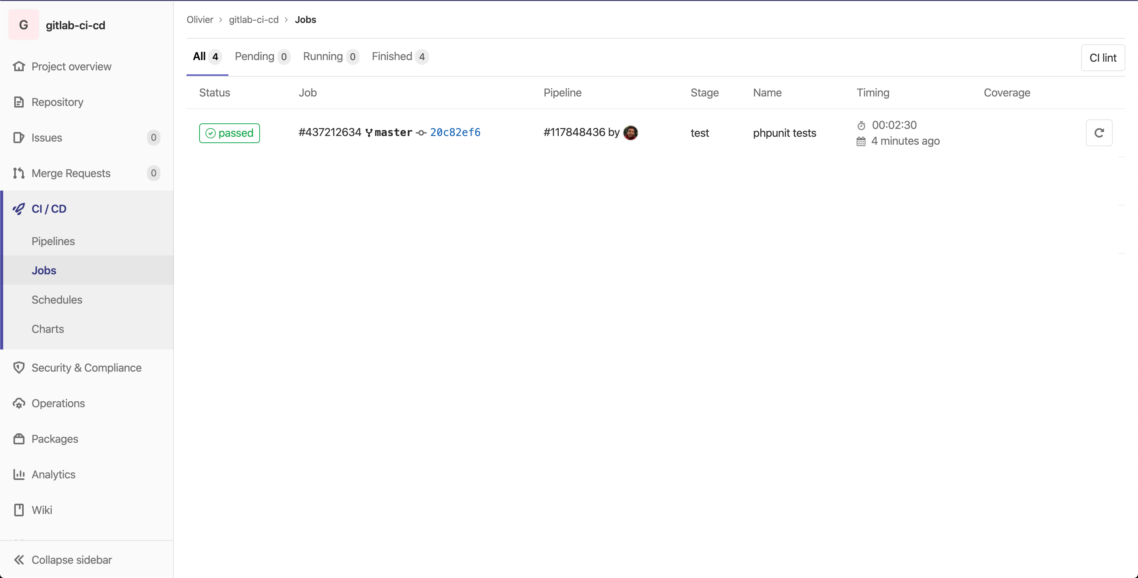Click the Merge Requests count badge 0
The height and width of the screenshot is (578, 1138).
pyautogui.click(x=153, y=173)
